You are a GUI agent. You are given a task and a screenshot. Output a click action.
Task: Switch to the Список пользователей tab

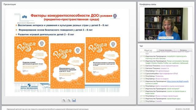coord(166,50)
